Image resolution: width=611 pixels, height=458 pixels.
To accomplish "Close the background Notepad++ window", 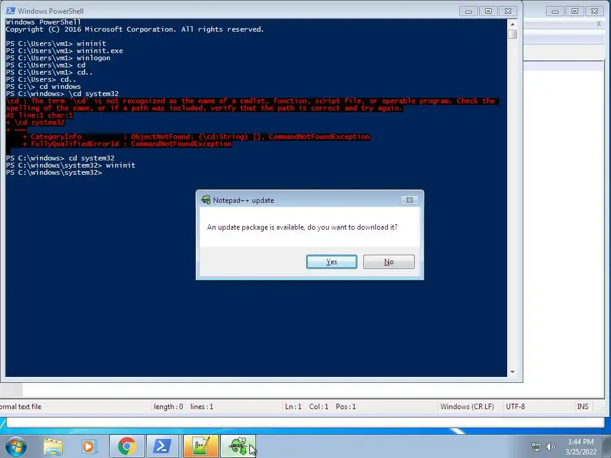I will point(595,11).
